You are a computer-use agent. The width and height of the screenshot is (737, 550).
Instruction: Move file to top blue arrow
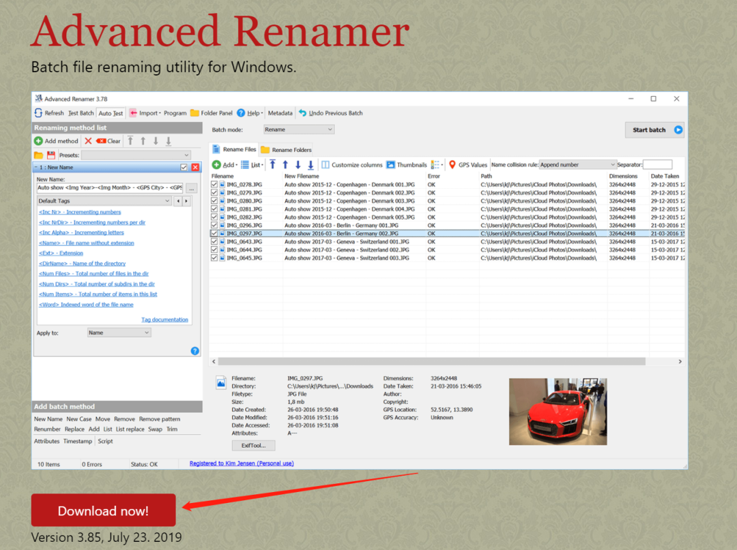[272, 165]
